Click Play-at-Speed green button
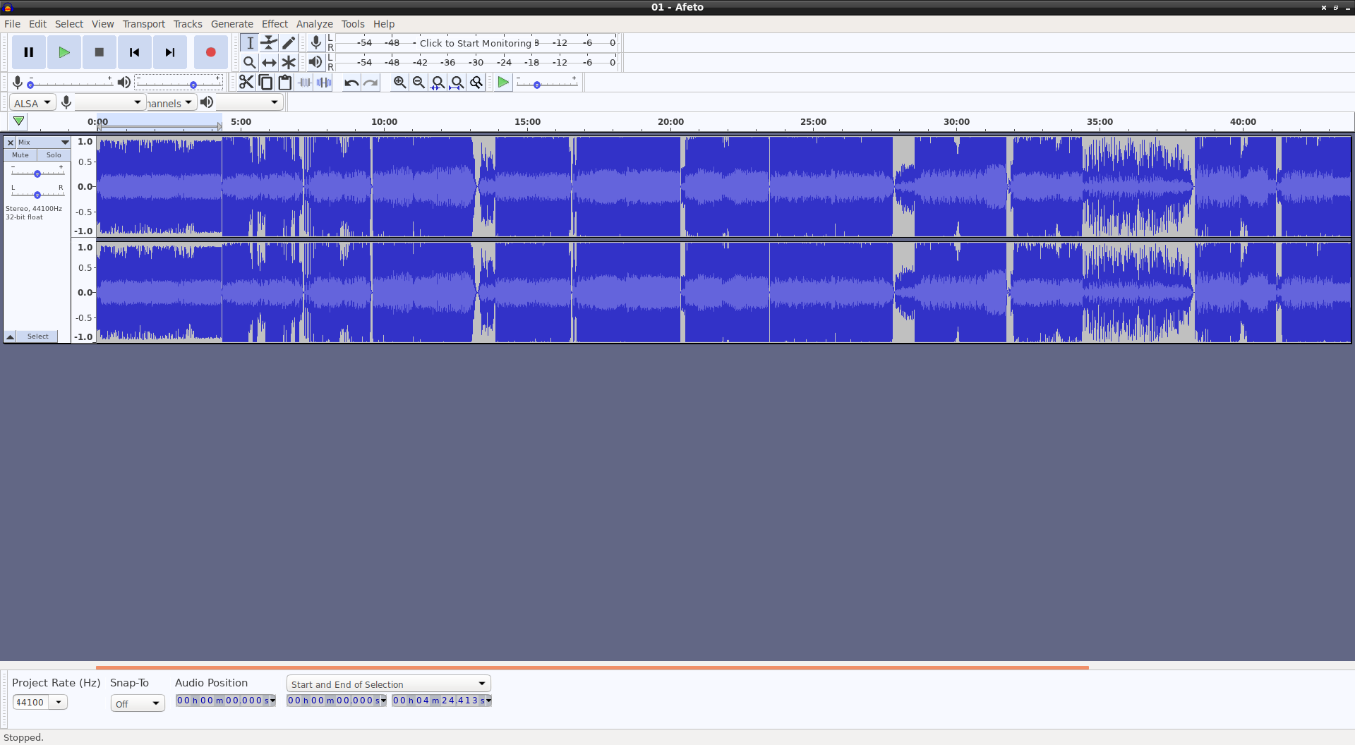The height and width of the screenshot is (745, 1355). (503, 83)
